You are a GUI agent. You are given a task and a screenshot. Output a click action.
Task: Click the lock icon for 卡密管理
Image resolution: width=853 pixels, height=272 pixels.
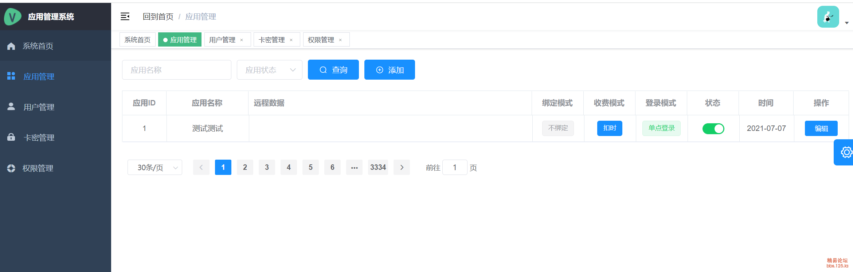11,137
